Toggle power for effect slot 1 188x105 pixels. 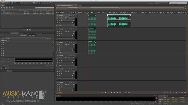4,43
